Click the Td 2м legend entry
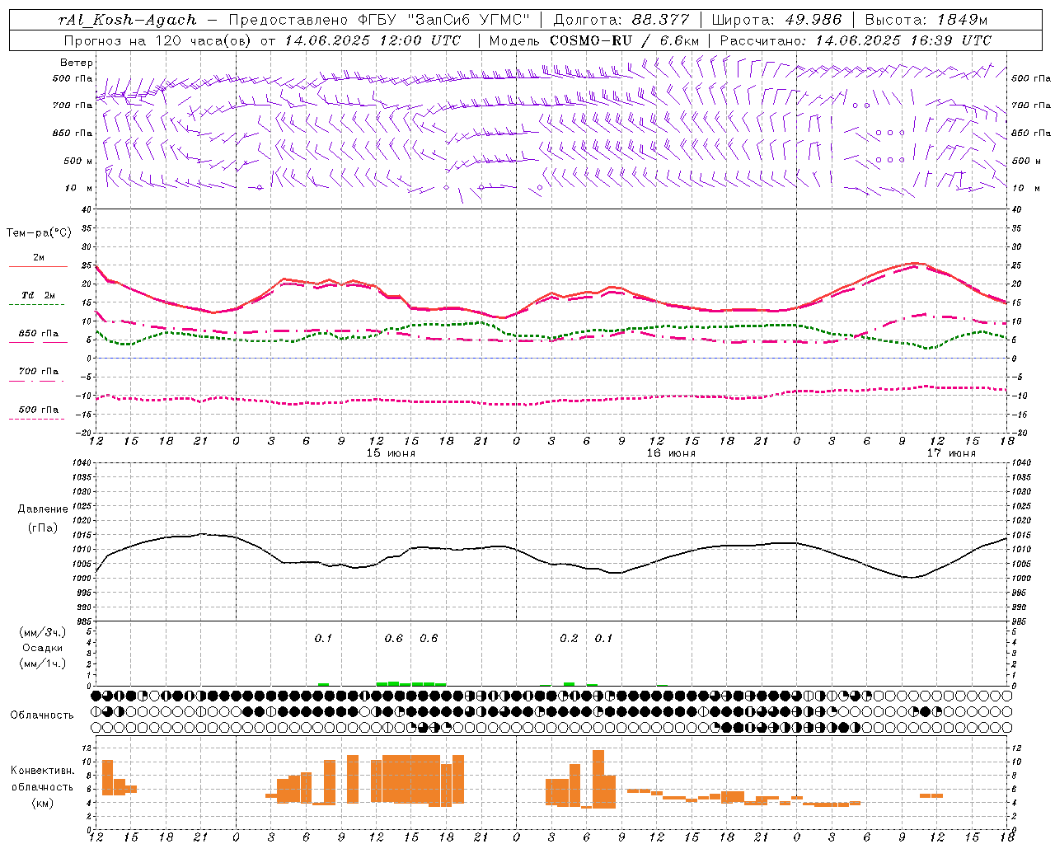This screenshot has width=1055, height=844. tap(39, 295)
